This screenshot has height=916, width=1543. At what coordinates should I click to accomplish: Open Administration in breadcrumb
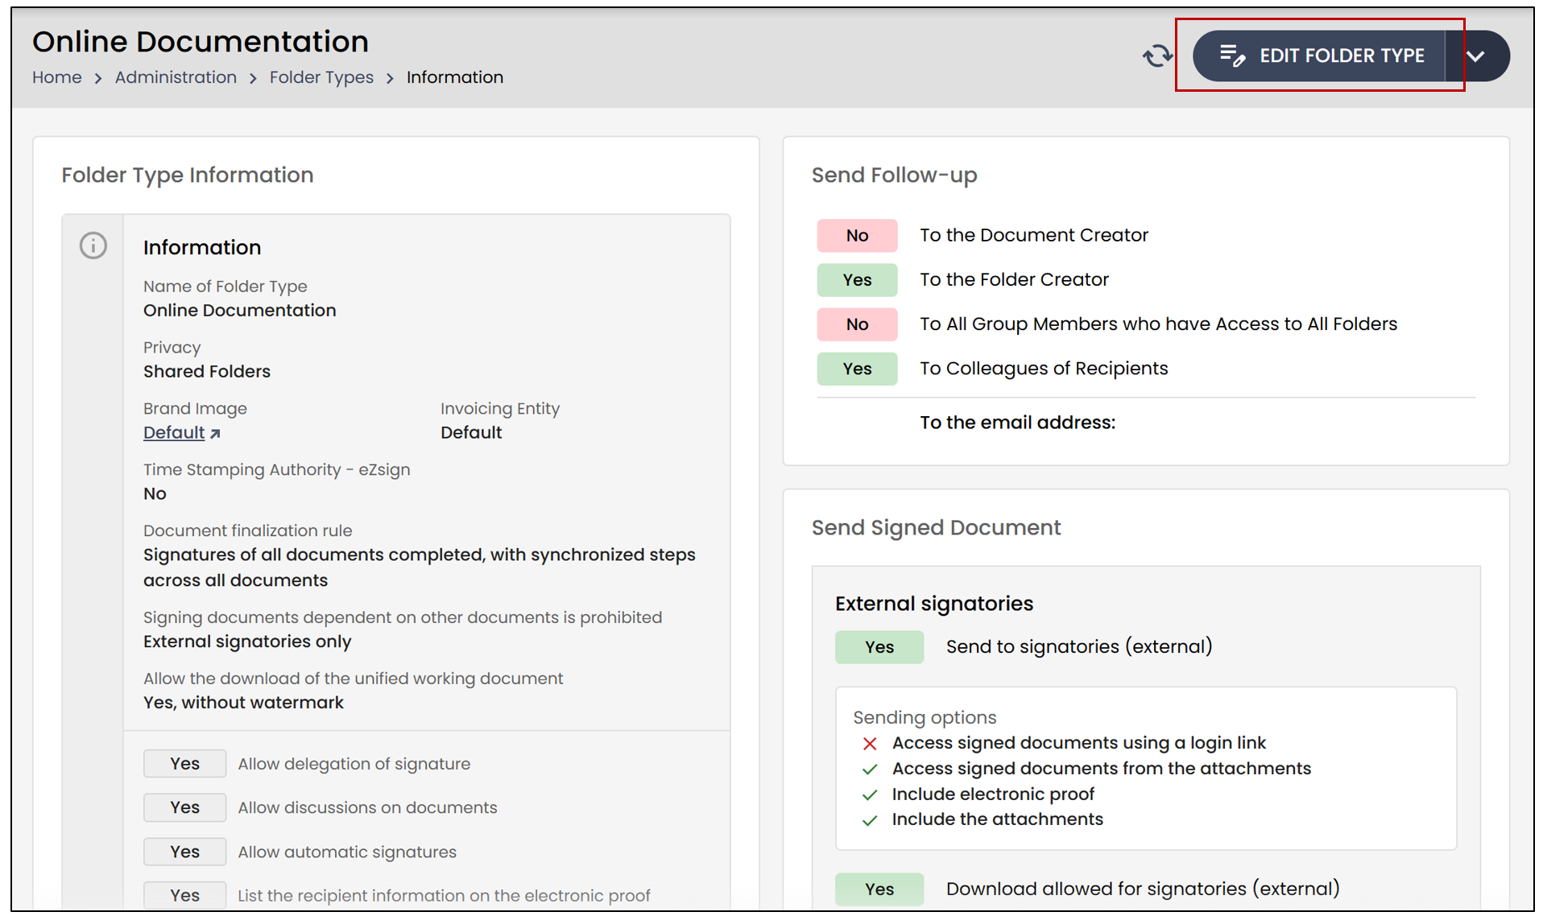tap(176, 77)
